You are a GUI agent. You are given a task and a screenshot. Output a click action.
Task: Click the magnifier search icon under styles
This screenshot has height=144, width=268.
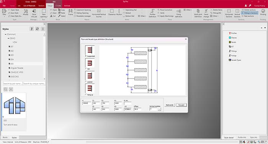click(5, 89)
